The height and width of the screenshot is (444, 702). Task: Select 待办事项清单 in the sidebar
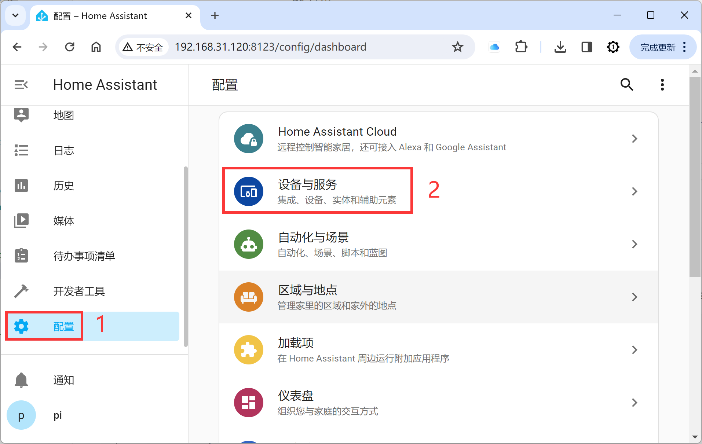(84, 256)
